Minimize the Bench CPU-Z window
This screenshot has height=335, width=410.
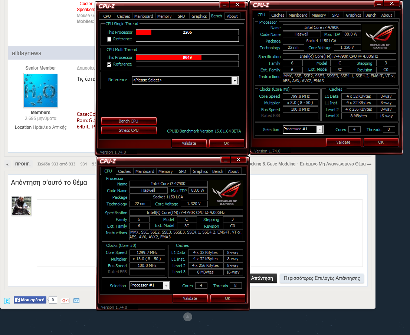[x=224, y=5]
